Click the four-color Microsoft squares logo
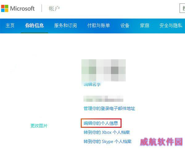This screenshot has height=149, width=185. (5, 8)
